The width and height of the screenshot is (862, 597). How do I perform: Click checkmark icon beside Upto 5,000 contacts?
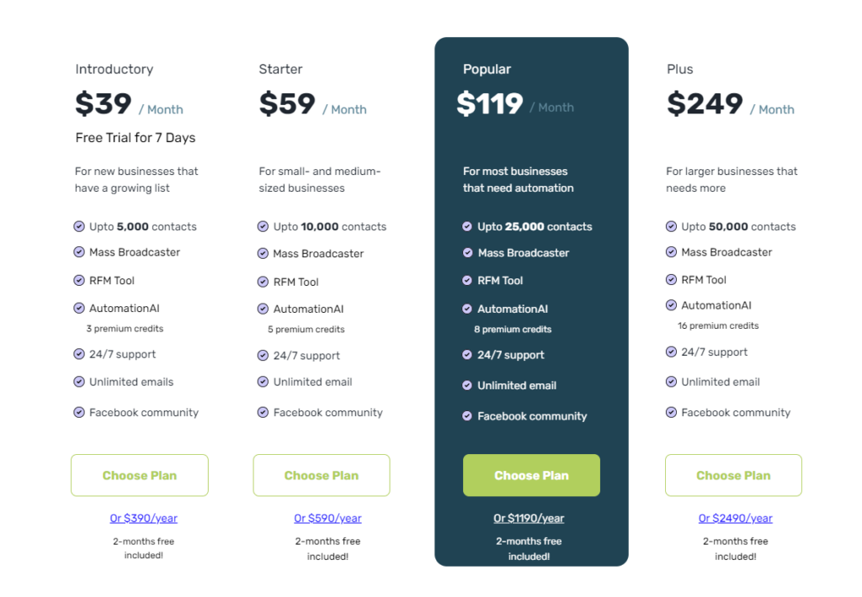79,226
